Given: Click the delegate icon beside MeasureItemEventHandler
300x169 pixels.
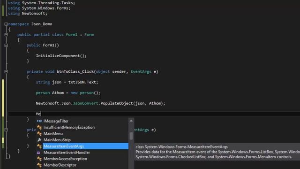Looking at the screenshot, I should 38,153.
